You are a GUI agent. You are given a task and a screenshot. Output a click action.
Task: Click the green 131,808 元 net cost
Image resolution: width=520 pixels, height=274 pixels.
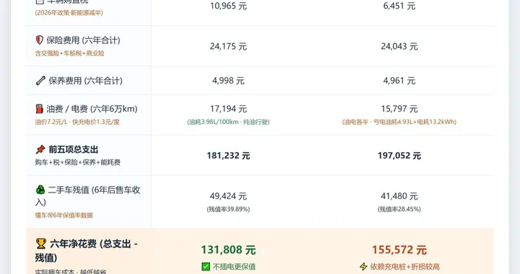(x=228, y=249)
